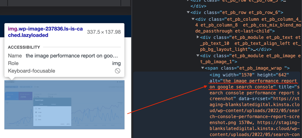302x138 pixels.
Task: Click the search-console-performance-report-screenshot.png 1570w URL
Action: [254, 111]
